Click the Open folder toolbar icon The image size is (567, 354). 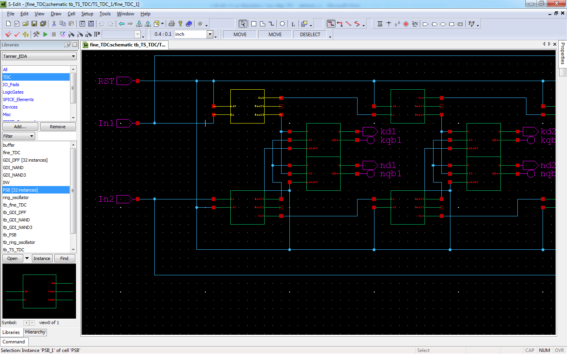(26, 24)
